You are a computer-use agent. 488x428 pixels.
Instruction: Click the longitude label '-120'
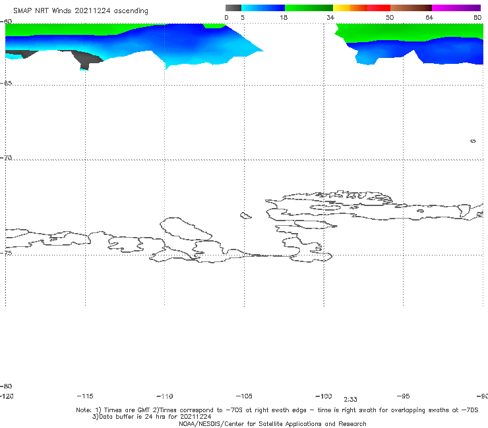click(7, 396)
